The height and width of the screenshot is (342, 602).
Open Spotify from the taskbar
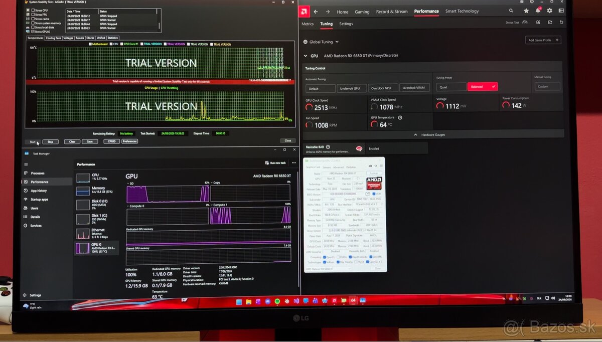pyautogui.click(x=277, y=301)
